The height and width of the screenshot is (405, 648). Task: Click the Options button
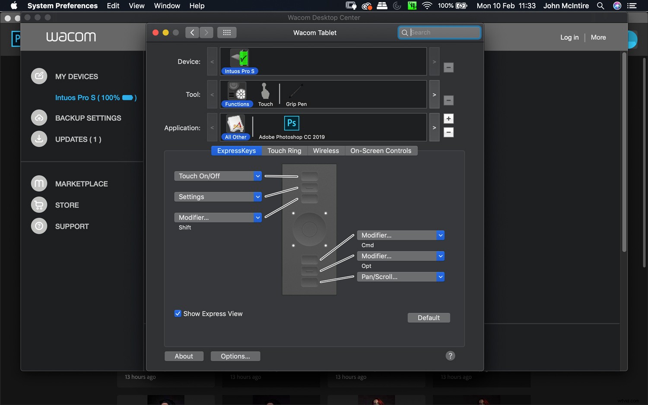235,356
